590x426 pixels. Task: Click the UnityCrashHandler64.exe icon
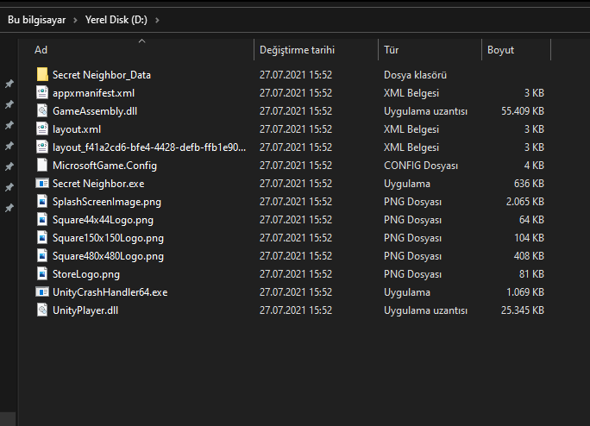click(x=42, y=292)
